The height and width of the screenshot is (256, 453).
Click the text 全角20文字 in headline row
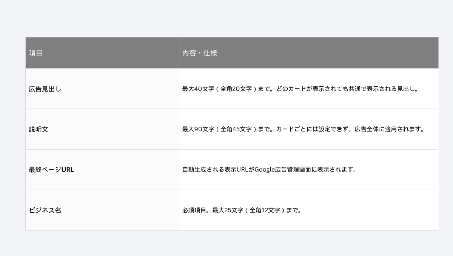[236, 89]
